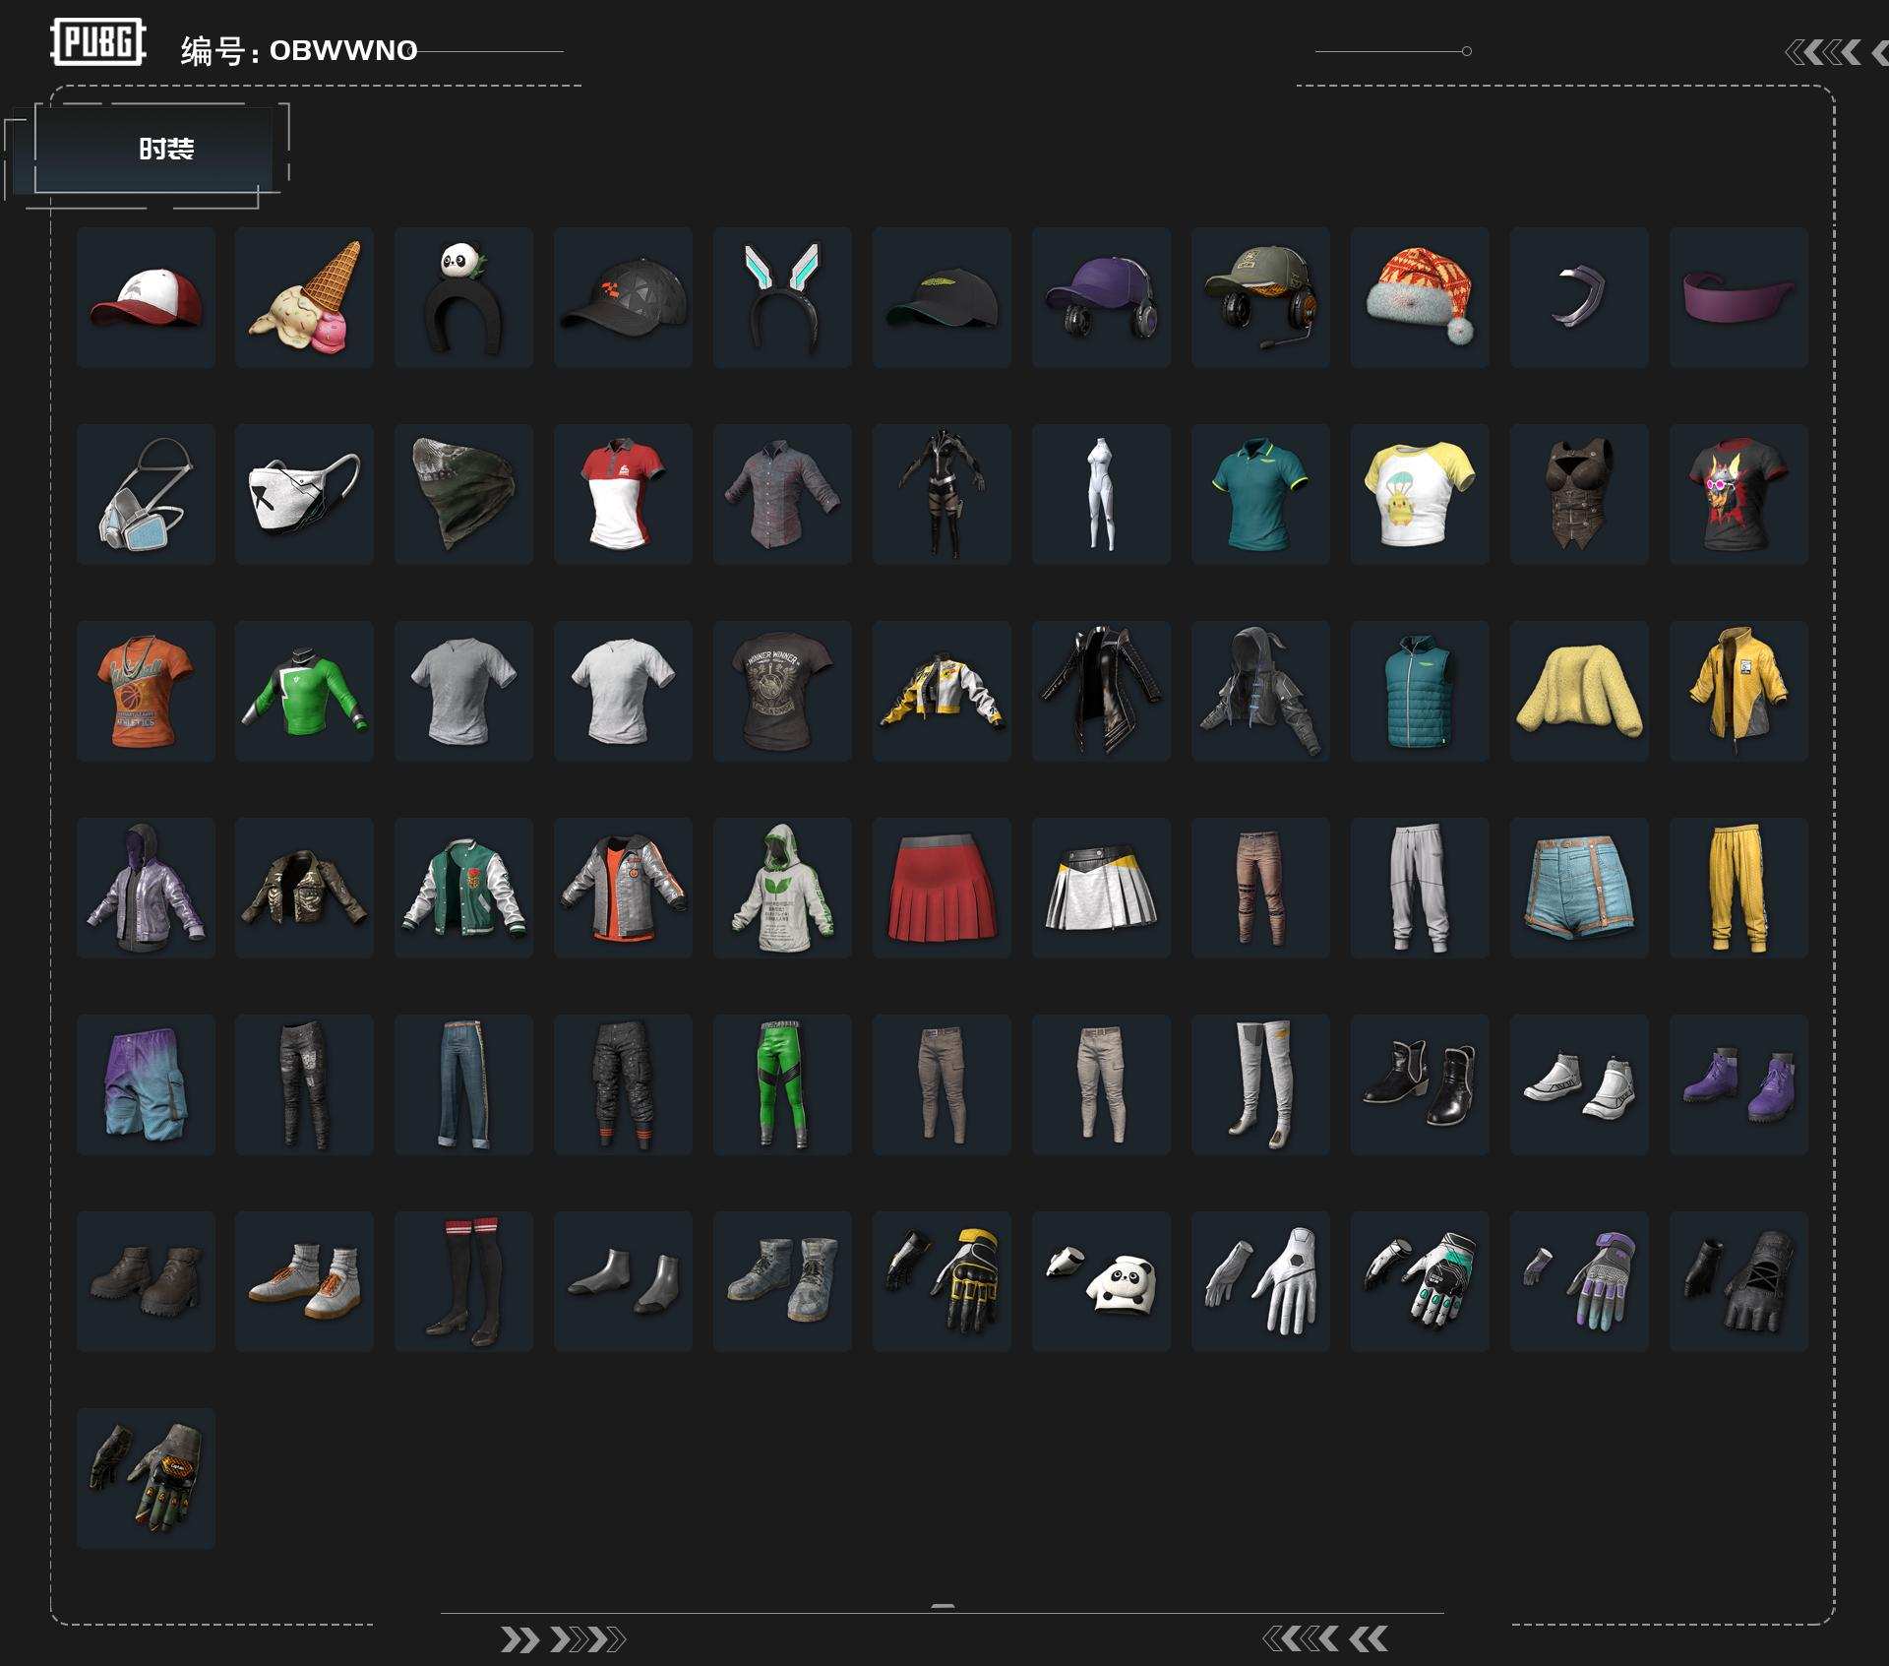This screenshot has height=1666, width=1889.
Task: Choose the black long leather coat
Action: coord(1101,691)
